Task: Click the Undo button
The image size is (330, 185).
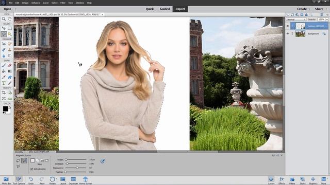Action: (31, 180)
